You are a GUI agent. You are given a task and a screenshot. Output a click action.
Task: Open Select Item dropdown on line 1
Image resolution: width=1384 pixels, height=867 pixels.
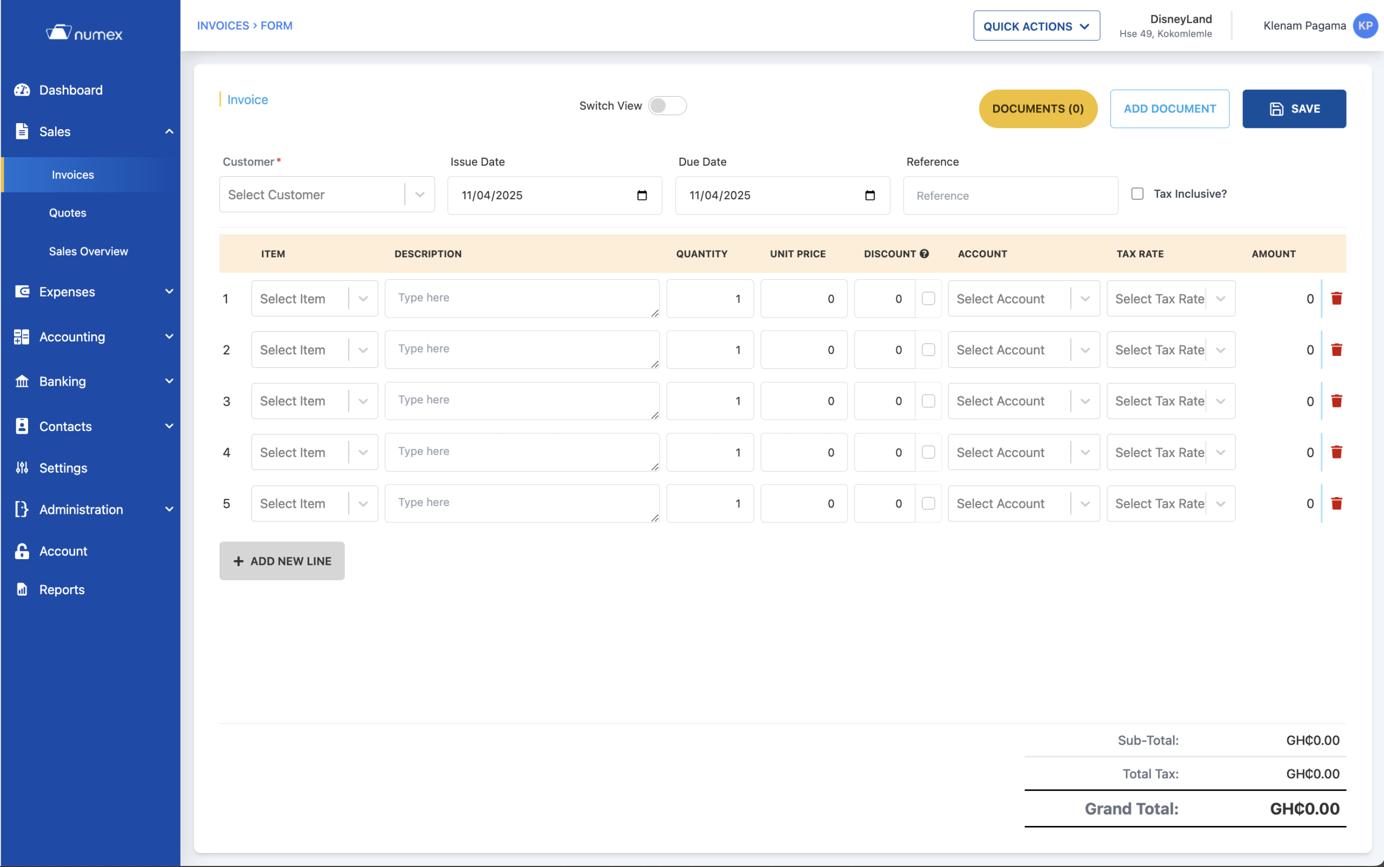click(x=315, y=298)
